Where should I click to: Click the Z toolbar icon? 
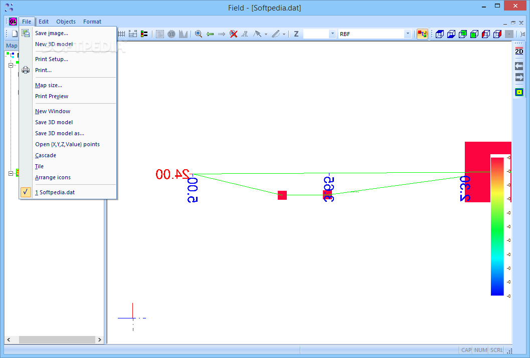point(296,34)
